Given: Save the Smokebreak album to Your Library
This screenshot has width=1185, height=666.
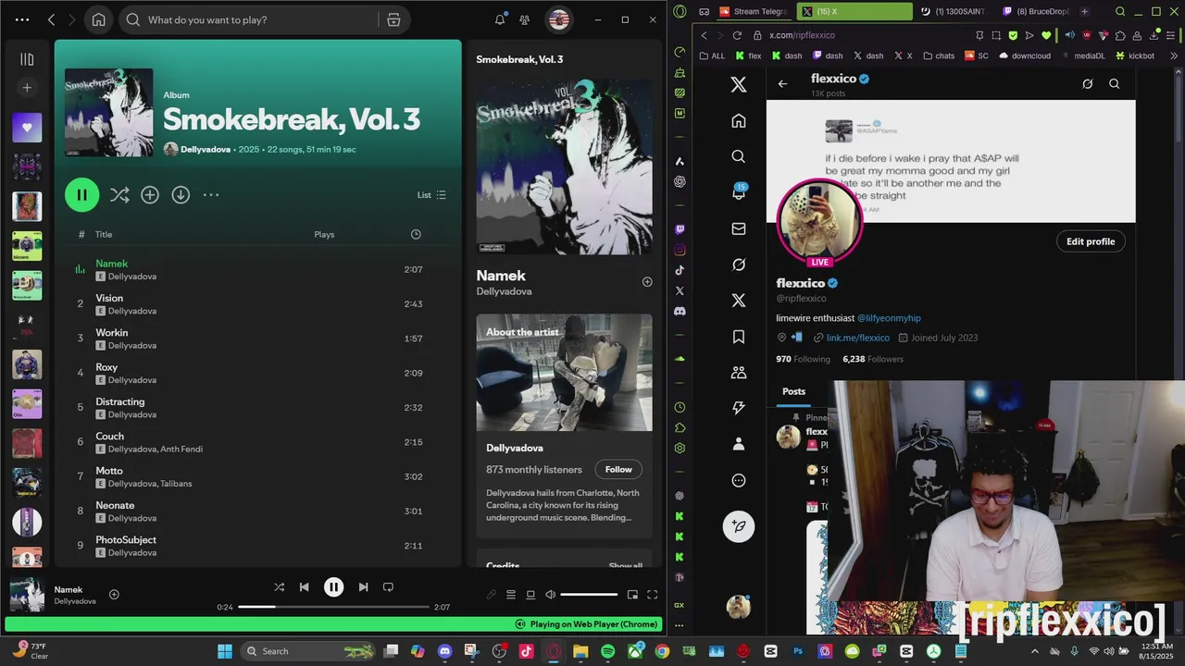Looking at the screenshot, I should [150, 194].
